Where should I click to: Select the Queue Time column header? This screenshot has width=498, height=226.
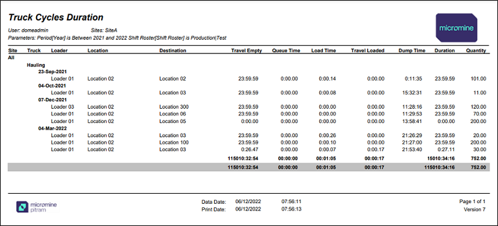(286, 50)
